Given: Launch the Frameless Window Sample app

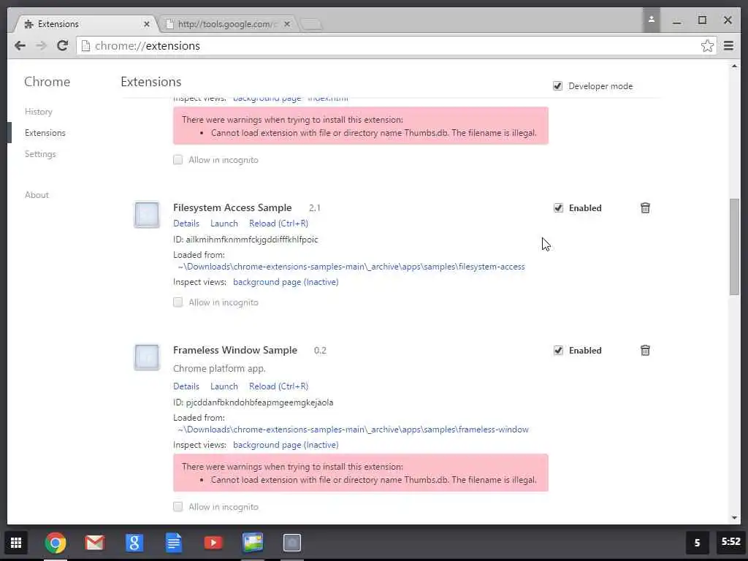Looking at the screenshot, I should pos(224,386).
